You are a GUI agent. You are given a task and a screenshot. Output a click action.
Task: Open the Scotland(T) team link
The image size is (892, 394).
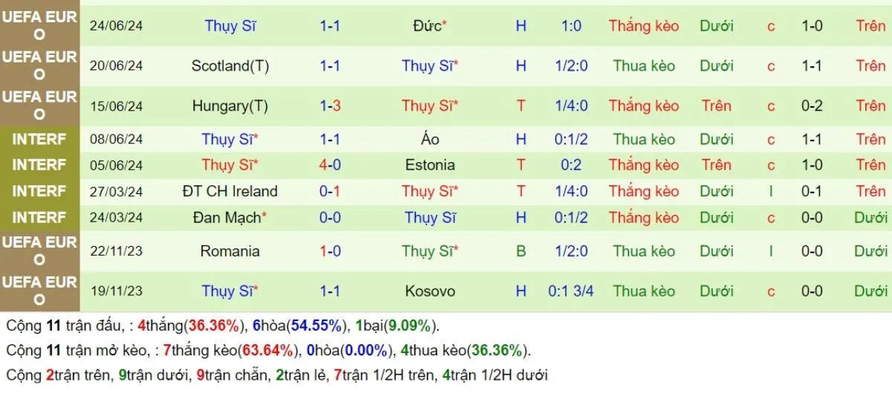point(230,66)
